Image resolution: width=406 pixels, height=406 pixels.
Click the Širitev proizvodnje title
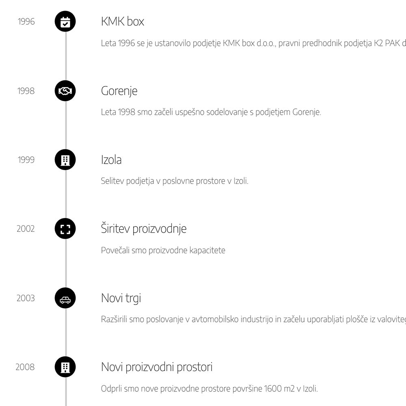coord(144,229)
